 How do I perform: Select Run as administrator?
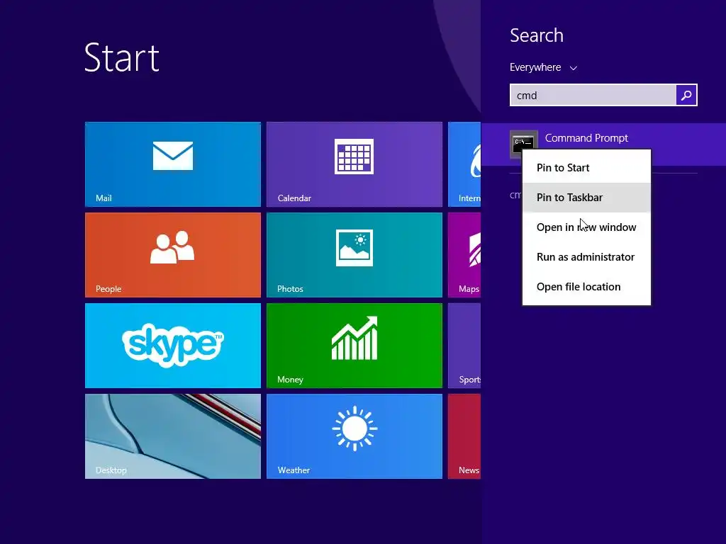tap(586, 256)
